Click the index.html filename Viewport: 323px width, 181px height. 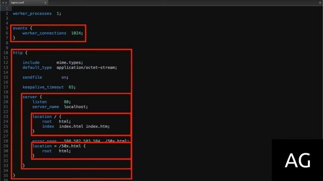tap(71, 126)
